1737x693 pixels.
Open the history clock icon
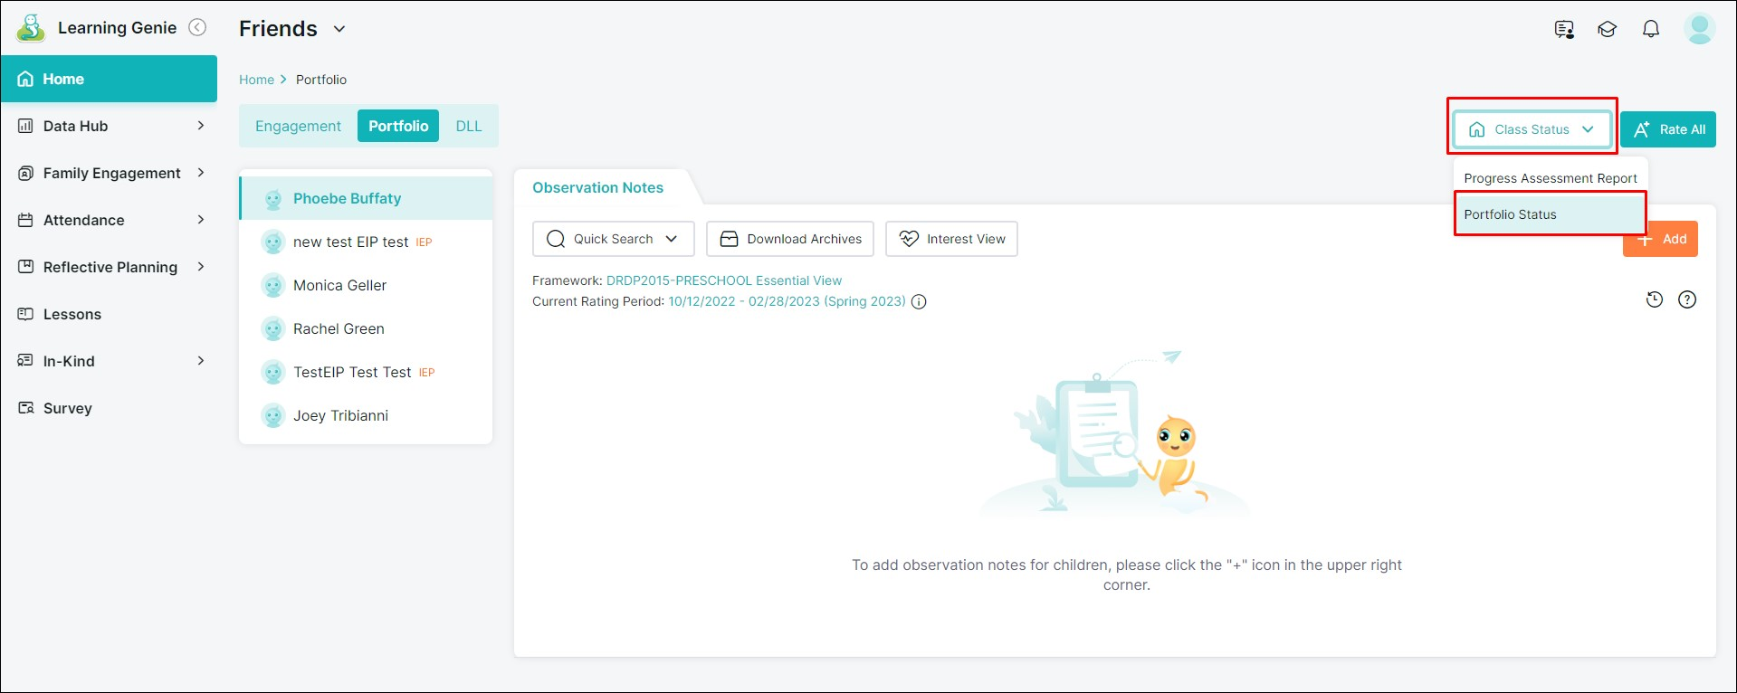(x=1655, y=299)
